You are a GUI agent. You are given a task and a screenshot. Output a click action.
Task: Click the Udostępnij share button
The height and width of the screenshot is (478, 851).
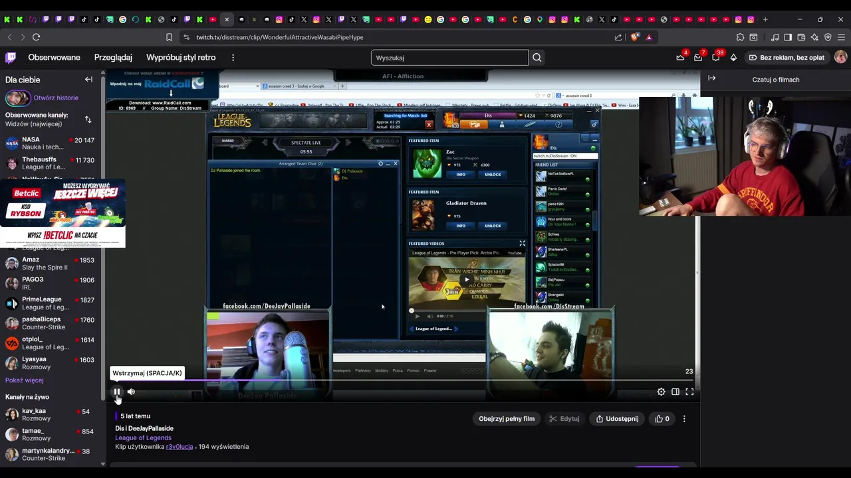click(618, 419)
